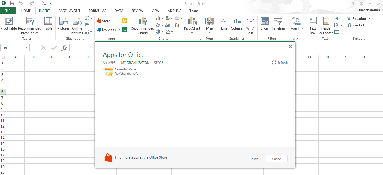Insert a Column sparkline
Viewport: 383px width, 175px height.
click(x=237, y=24)
